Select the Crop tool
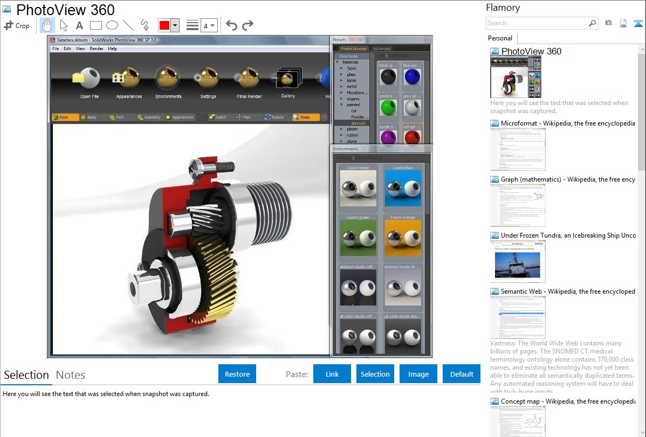The image size is (646, 437). [17, 25]
